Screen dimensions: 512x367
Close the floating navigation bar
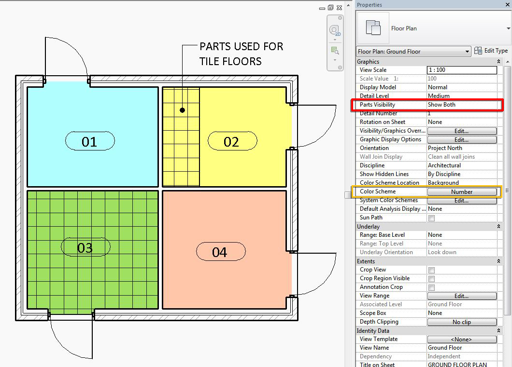pos(340,17)
